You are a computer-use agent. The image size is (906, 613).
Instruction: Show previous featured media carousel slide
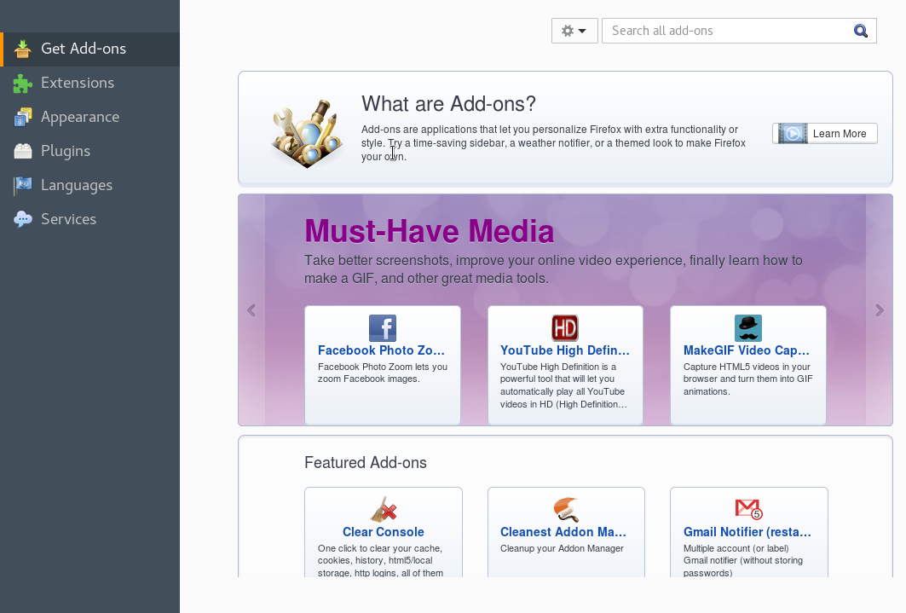click(x=251, y=310)
